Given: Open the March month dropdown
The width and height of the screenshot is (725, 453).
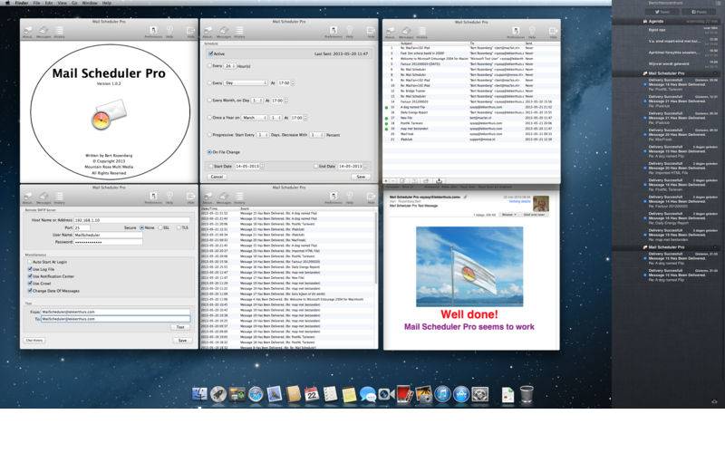Looking at the screenshot, I should [255, 118].
